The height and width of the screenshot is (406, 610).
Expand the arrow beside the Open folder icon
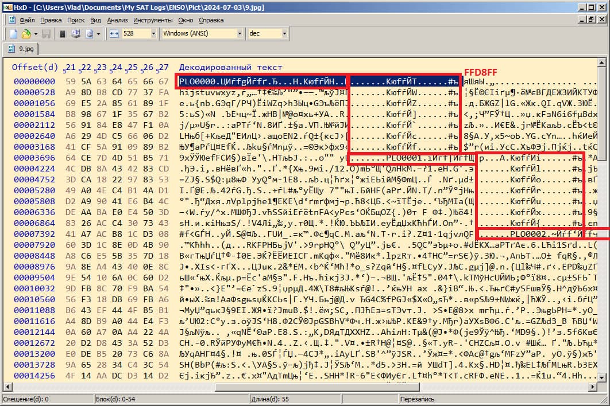(34, 34)
